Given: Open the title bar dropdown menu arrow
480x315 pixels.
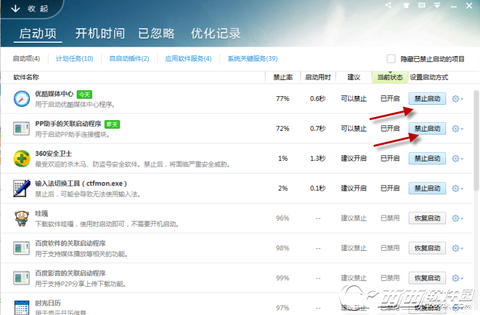Looking at the screenshot, I should (437, 5).
